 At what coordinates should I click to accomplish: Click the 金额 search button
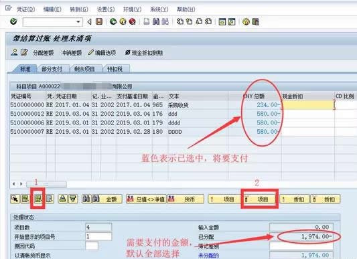[x=107, y=199]
